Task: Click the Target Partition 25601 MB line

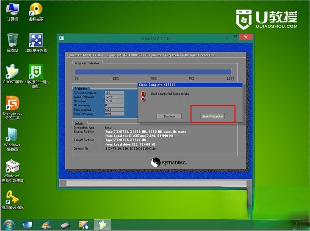Action: point(125,140)
